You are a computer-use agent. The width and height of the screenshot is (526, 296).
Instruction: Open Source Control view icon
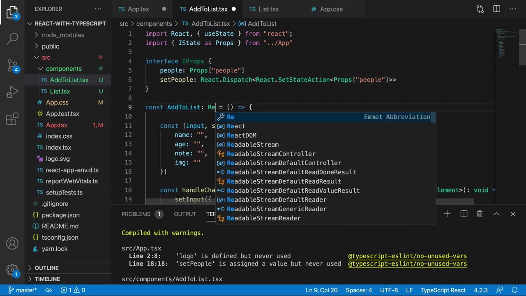pos(12,65)
